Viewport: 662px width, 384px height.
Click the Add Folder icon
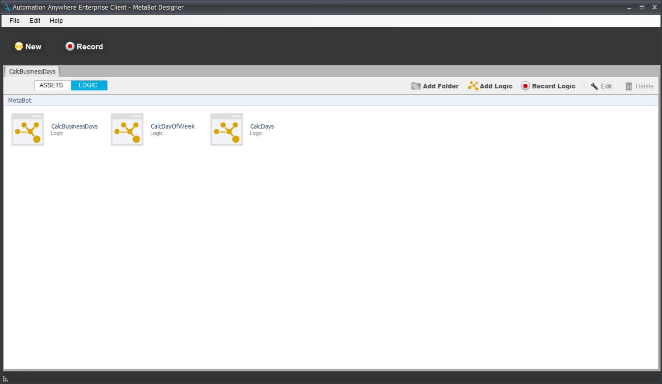coord(415,86)
